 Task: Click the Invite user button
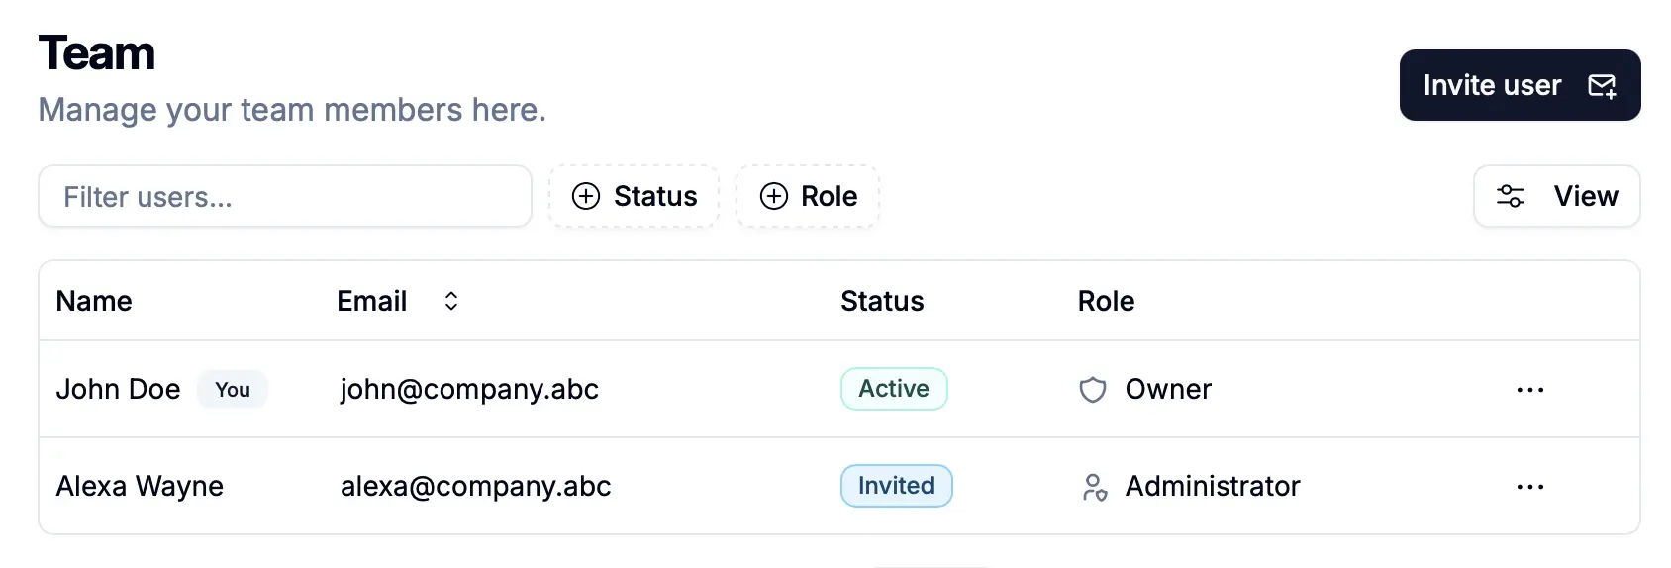pyautogui.click(x=1519, y=85)
